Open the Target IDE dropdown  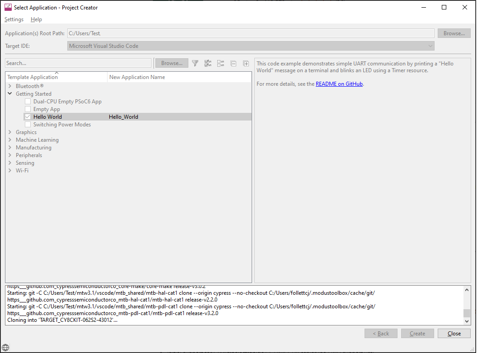251,46
